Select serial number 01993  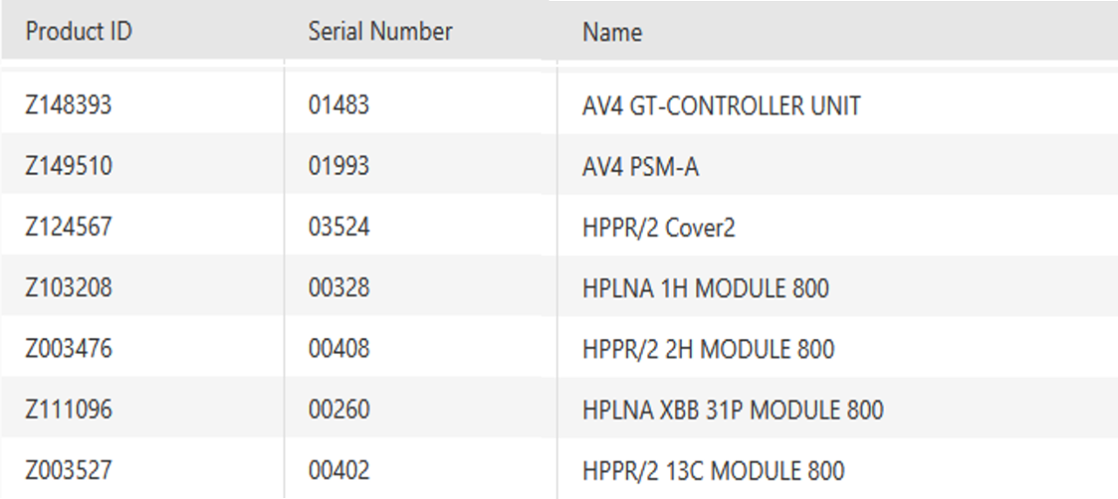click(339, 166)
